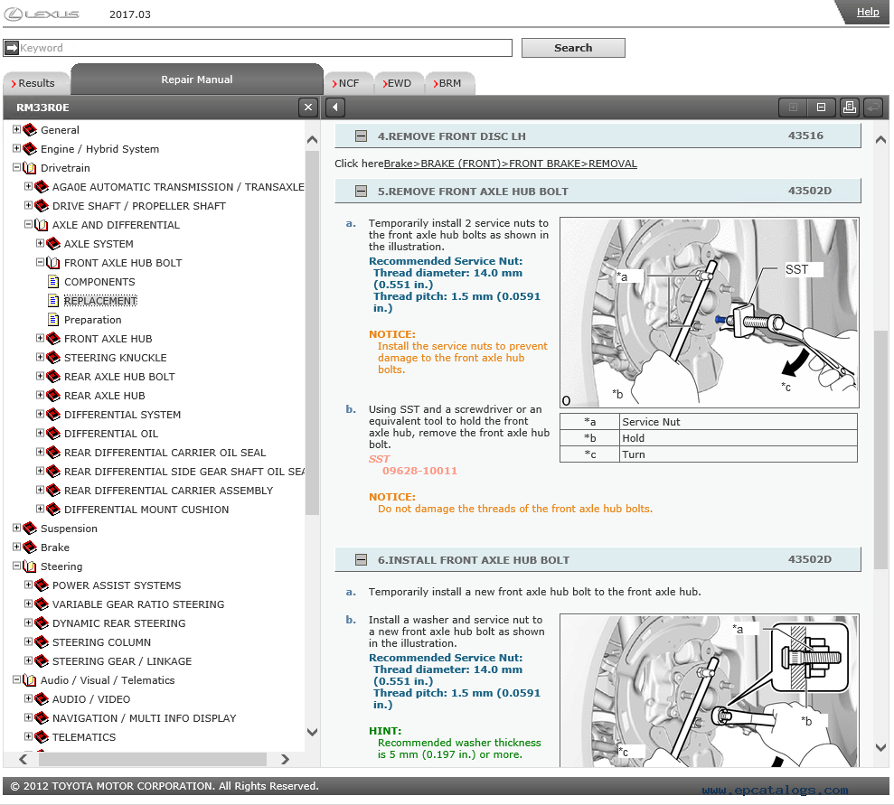Viewport: 894px width, 805px height.
Task: Expand the FRONT AXLE HUB node
Action: (40, 338)
